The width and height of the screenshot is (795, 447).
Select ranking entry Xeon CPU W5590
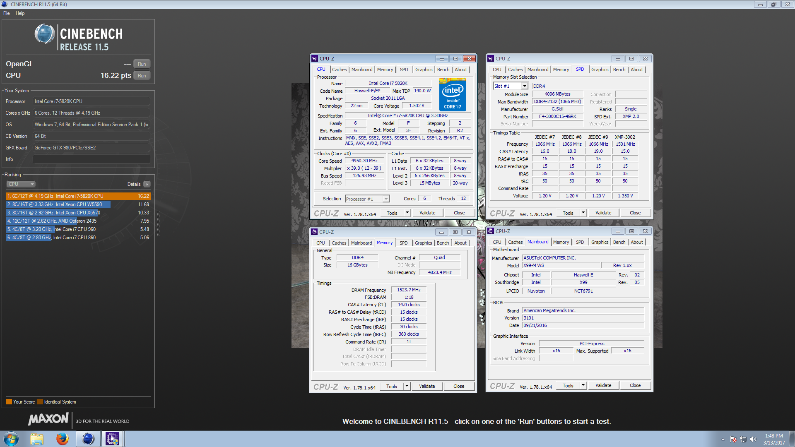pyautogui.click(x=78, y=204)
